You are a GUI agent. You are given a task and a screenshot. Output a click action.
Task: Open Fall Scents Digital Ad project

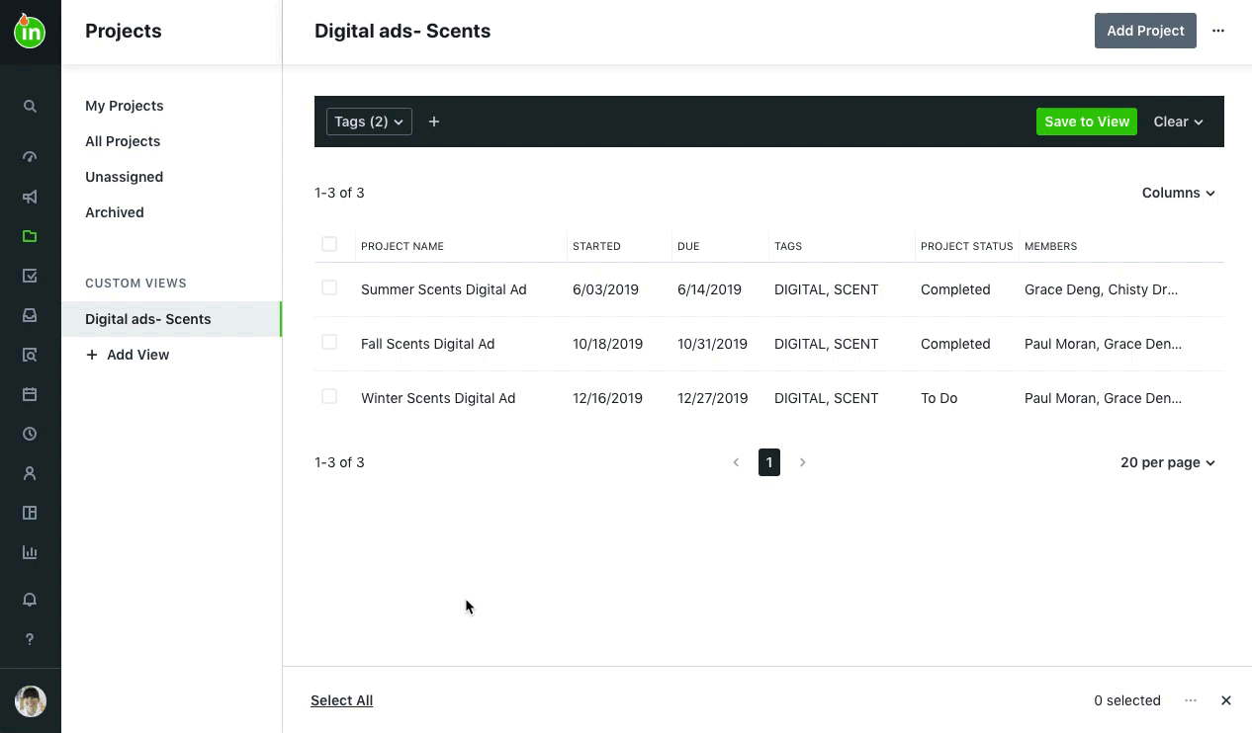pyautogui.click(x=427, y=344)
